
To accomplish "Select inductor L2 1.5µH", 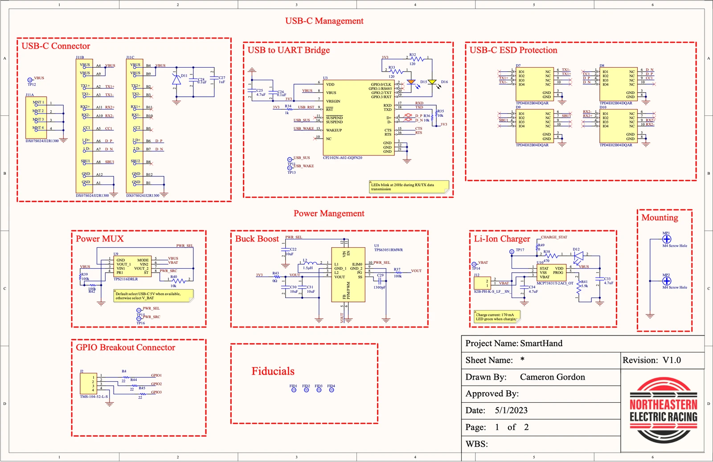I will click(310, 263).
